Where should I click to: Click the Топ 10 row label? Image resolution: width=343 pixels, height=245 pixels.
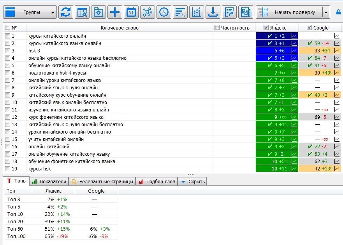point(15,214)
